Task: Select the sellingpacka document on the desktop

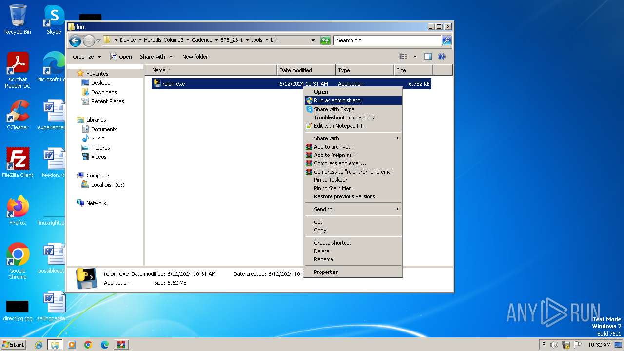Action: tap(54, 306)
